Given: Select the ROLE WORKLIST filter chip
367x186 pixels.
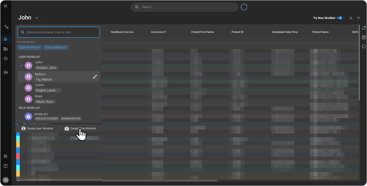Looking at the screenshot, I should [x=56, y=47].
